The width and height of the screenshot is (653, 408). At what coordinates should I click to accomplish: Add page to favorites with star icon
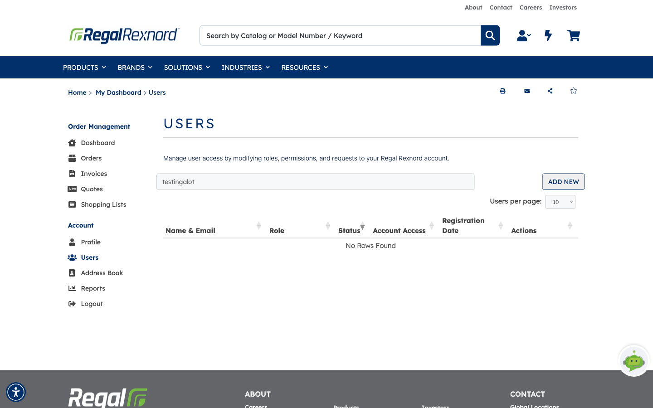click(574, 91)
